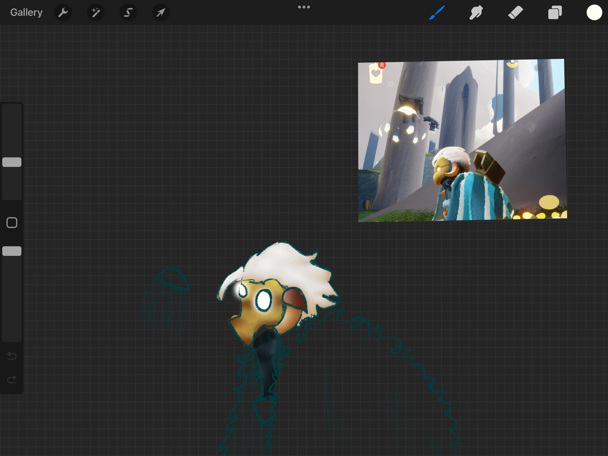Image resolution: width=608 pixels, height=456 pixels.
Task: Return to the Gallery
Action: 26,12
